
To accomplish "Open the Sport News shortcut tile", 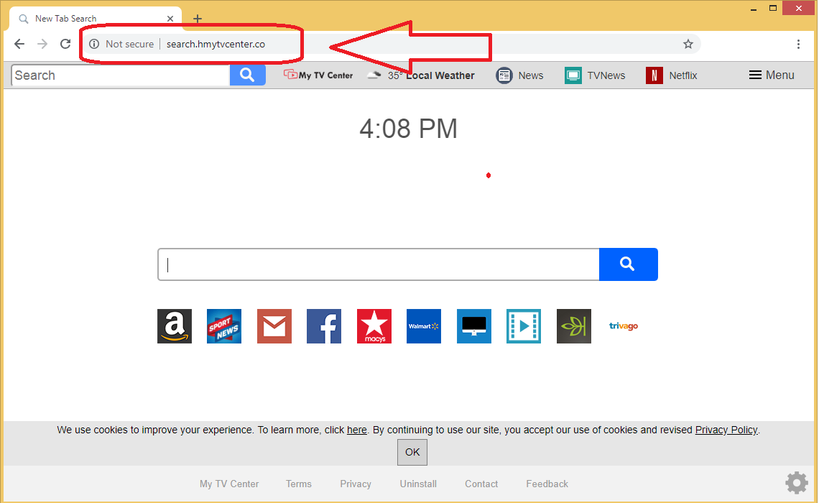I will [x=224, y=326].
